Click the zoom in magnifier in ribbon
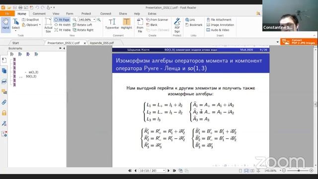The image size is (318, 179). (99, 20)
